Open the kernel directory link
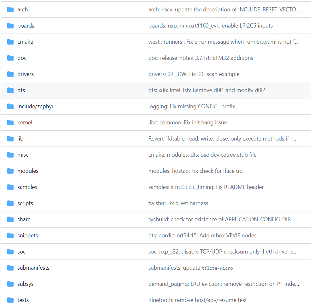 click(25, 122)
